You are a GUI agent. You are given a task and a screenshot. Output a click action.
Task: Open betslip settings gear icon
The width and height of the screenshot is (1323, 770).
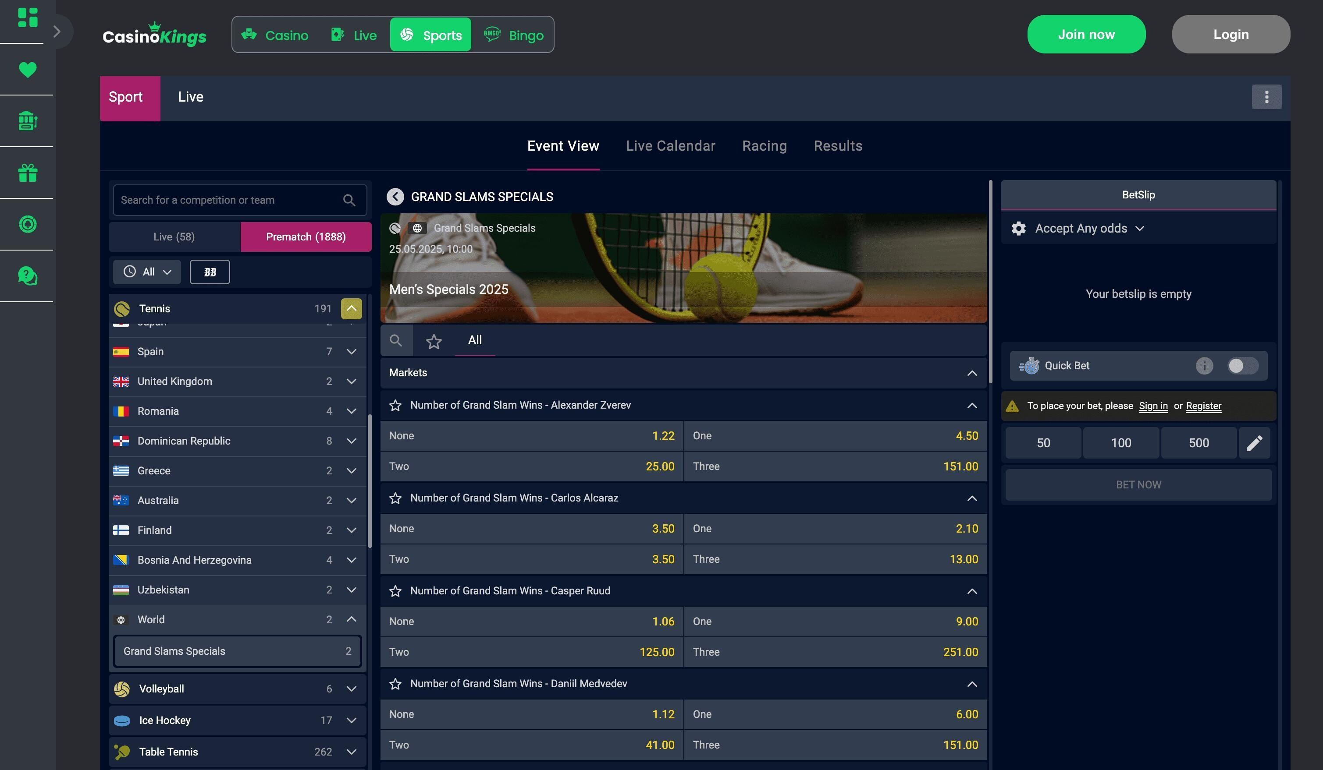click(1018, 228)
